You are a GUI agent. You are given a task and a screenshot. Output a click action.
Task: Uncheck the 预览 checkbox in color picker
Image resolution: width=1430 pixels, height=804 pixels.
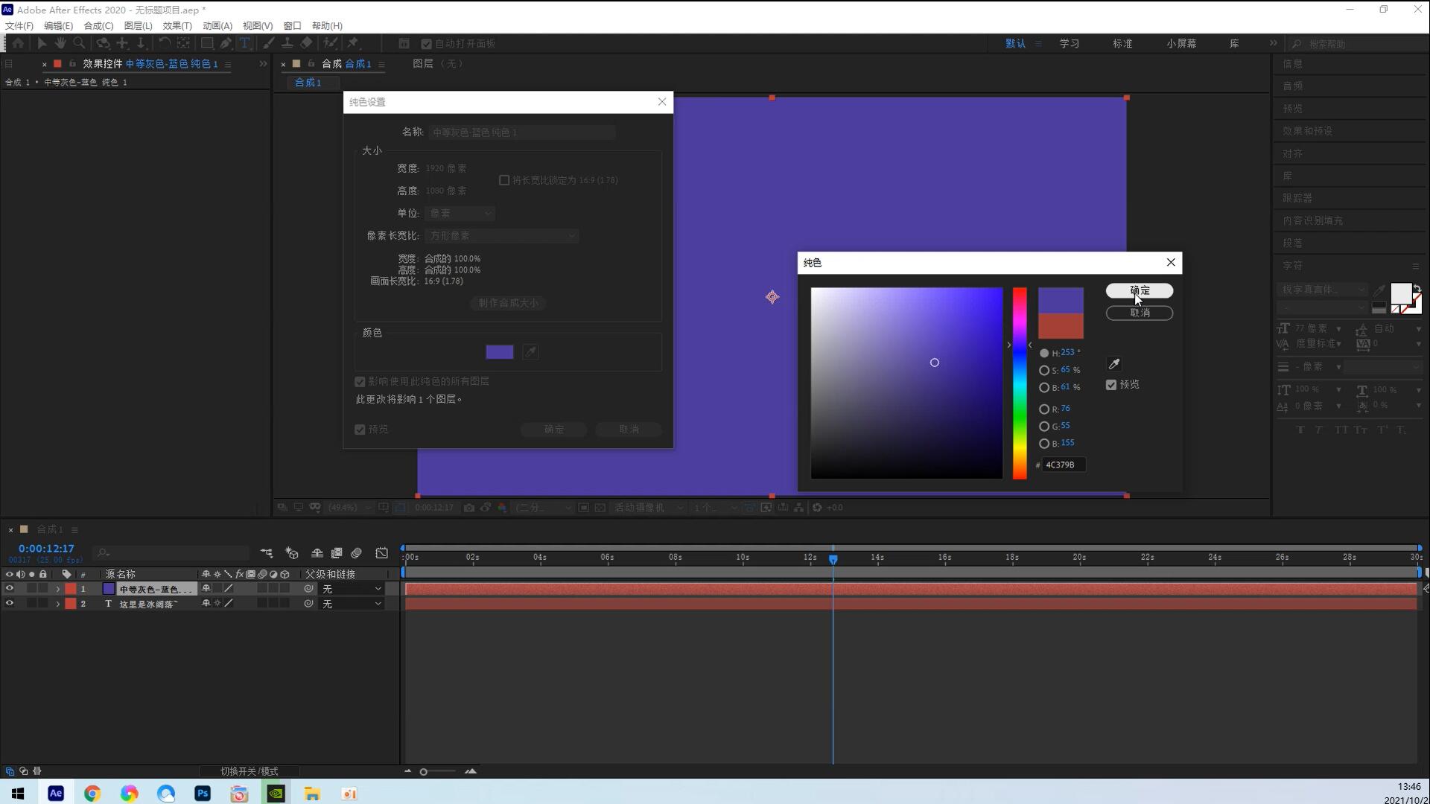click(x=1111, y=385)
